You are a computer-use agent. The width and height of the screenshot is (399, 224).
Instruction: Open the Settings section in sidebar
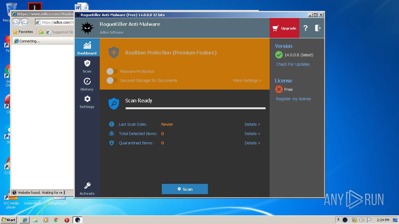[87, 102]
